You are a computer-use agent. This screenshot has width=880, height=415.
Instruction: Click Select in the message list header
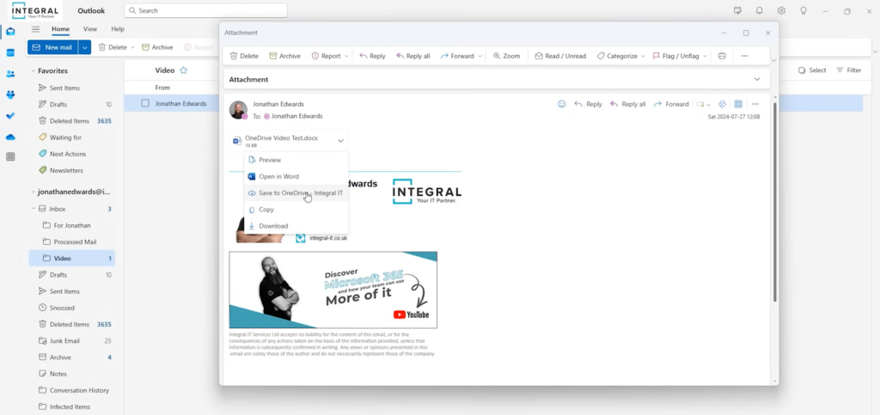812,70
